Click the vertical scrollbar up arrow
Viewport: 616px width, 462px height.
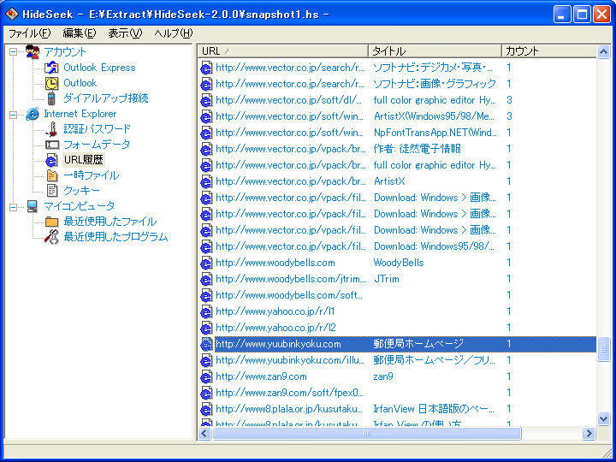603,51
